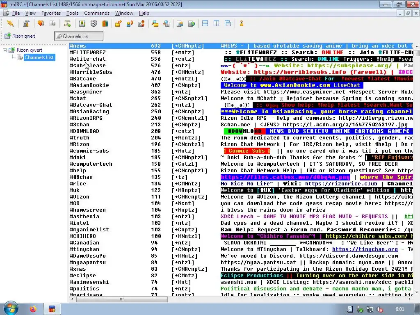Click the muted volume tray icon
Screen dimensions: 420x315
click(379, 309)
